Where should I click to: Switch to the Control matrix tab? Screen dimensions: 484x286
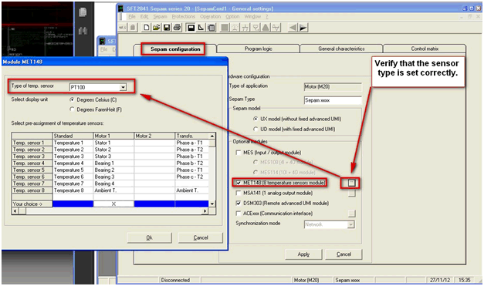[425, 49]
